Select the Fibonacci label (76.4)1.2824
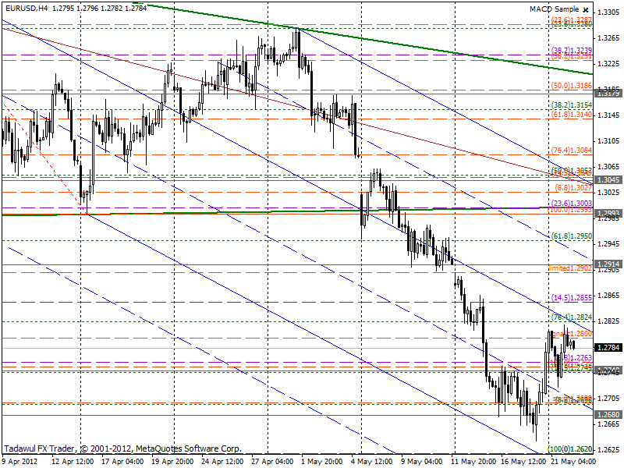 [572, 317]
